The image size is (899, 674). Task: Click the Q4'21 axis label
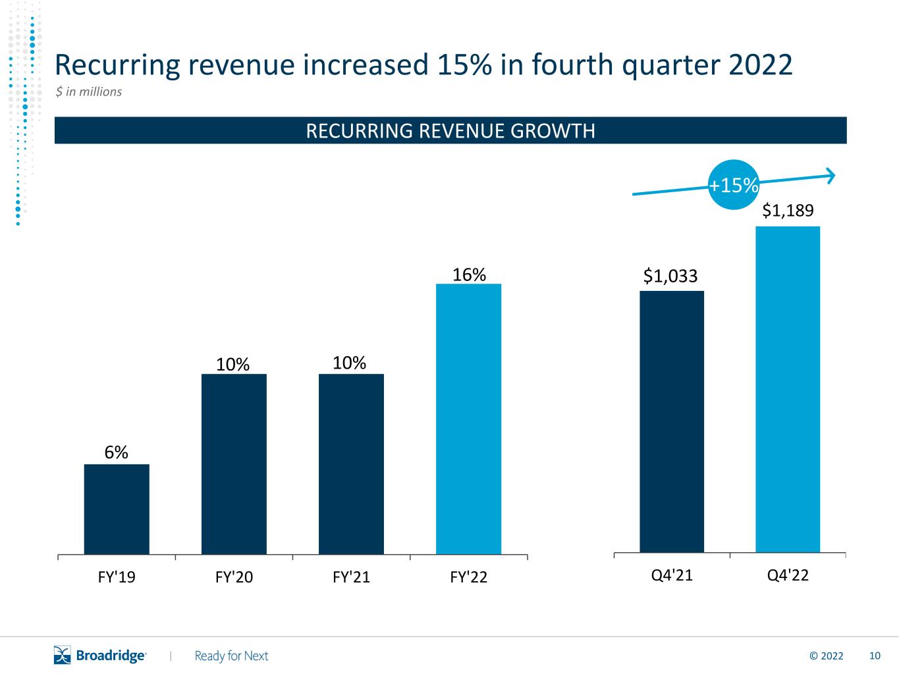pyautogui.click(x=672, y=575)
